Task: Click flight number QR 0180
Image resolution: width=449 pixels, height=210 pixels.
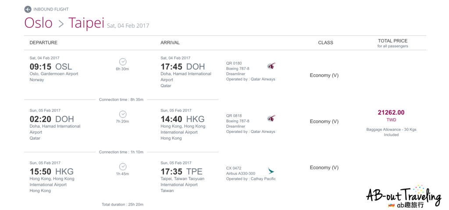Action: coord(234,63)
